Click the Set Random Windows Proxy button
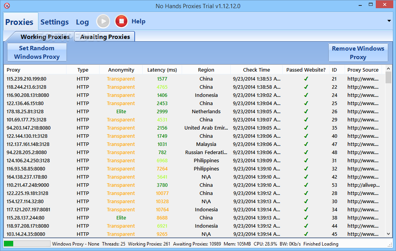The height and width of the screenshot is (251, 396). (x=37, y=52)
